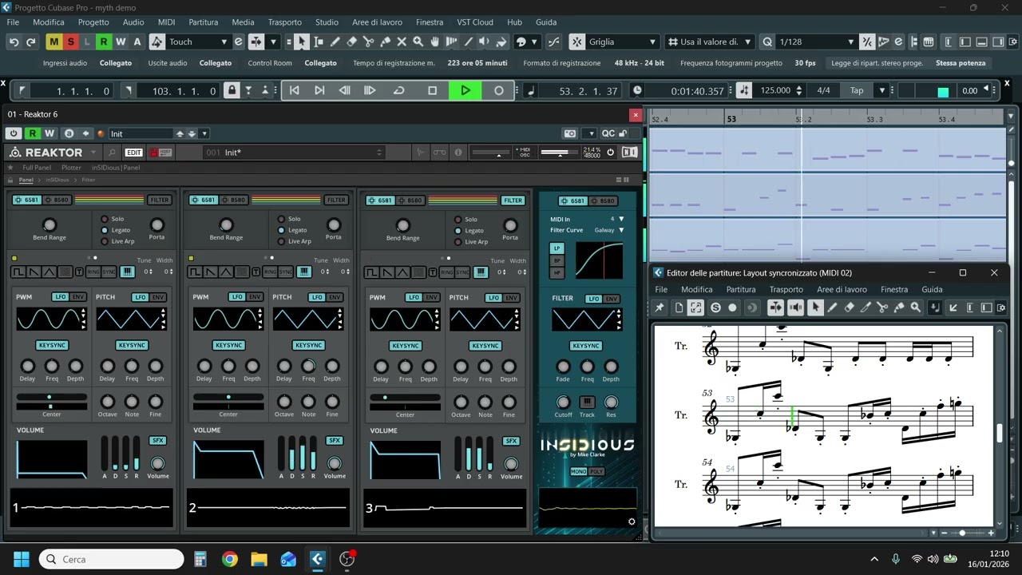Click the pin icon in score editor toolbar
Viewport: 1022px width, 575px height.
click(659, 307)
